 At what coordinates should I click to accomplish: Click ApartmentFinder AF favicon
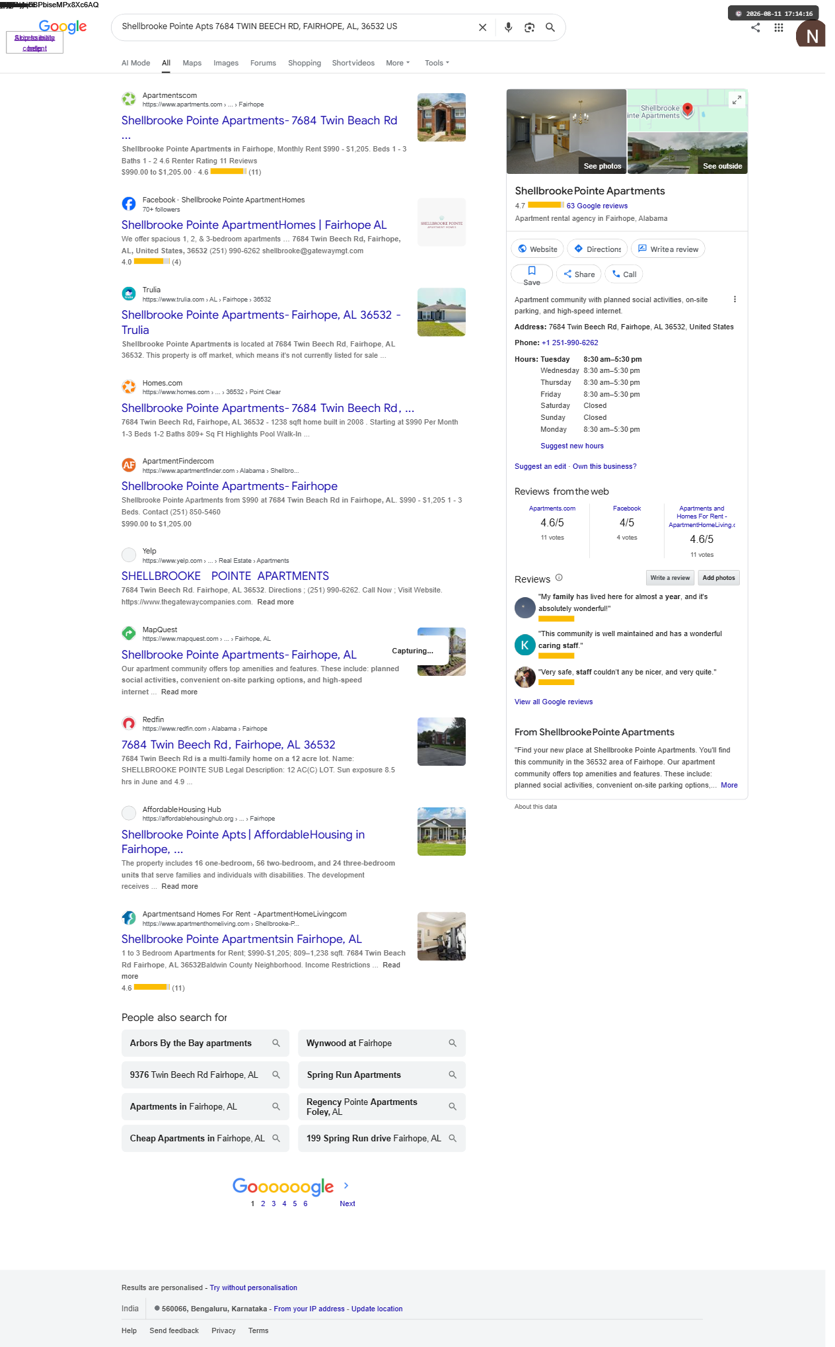click(129, 465)
